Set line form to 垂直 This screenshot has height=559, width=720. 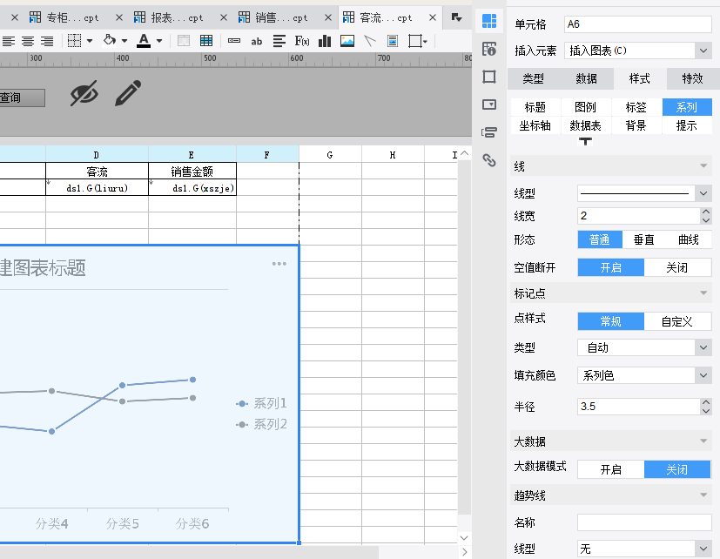pos(643,239)
